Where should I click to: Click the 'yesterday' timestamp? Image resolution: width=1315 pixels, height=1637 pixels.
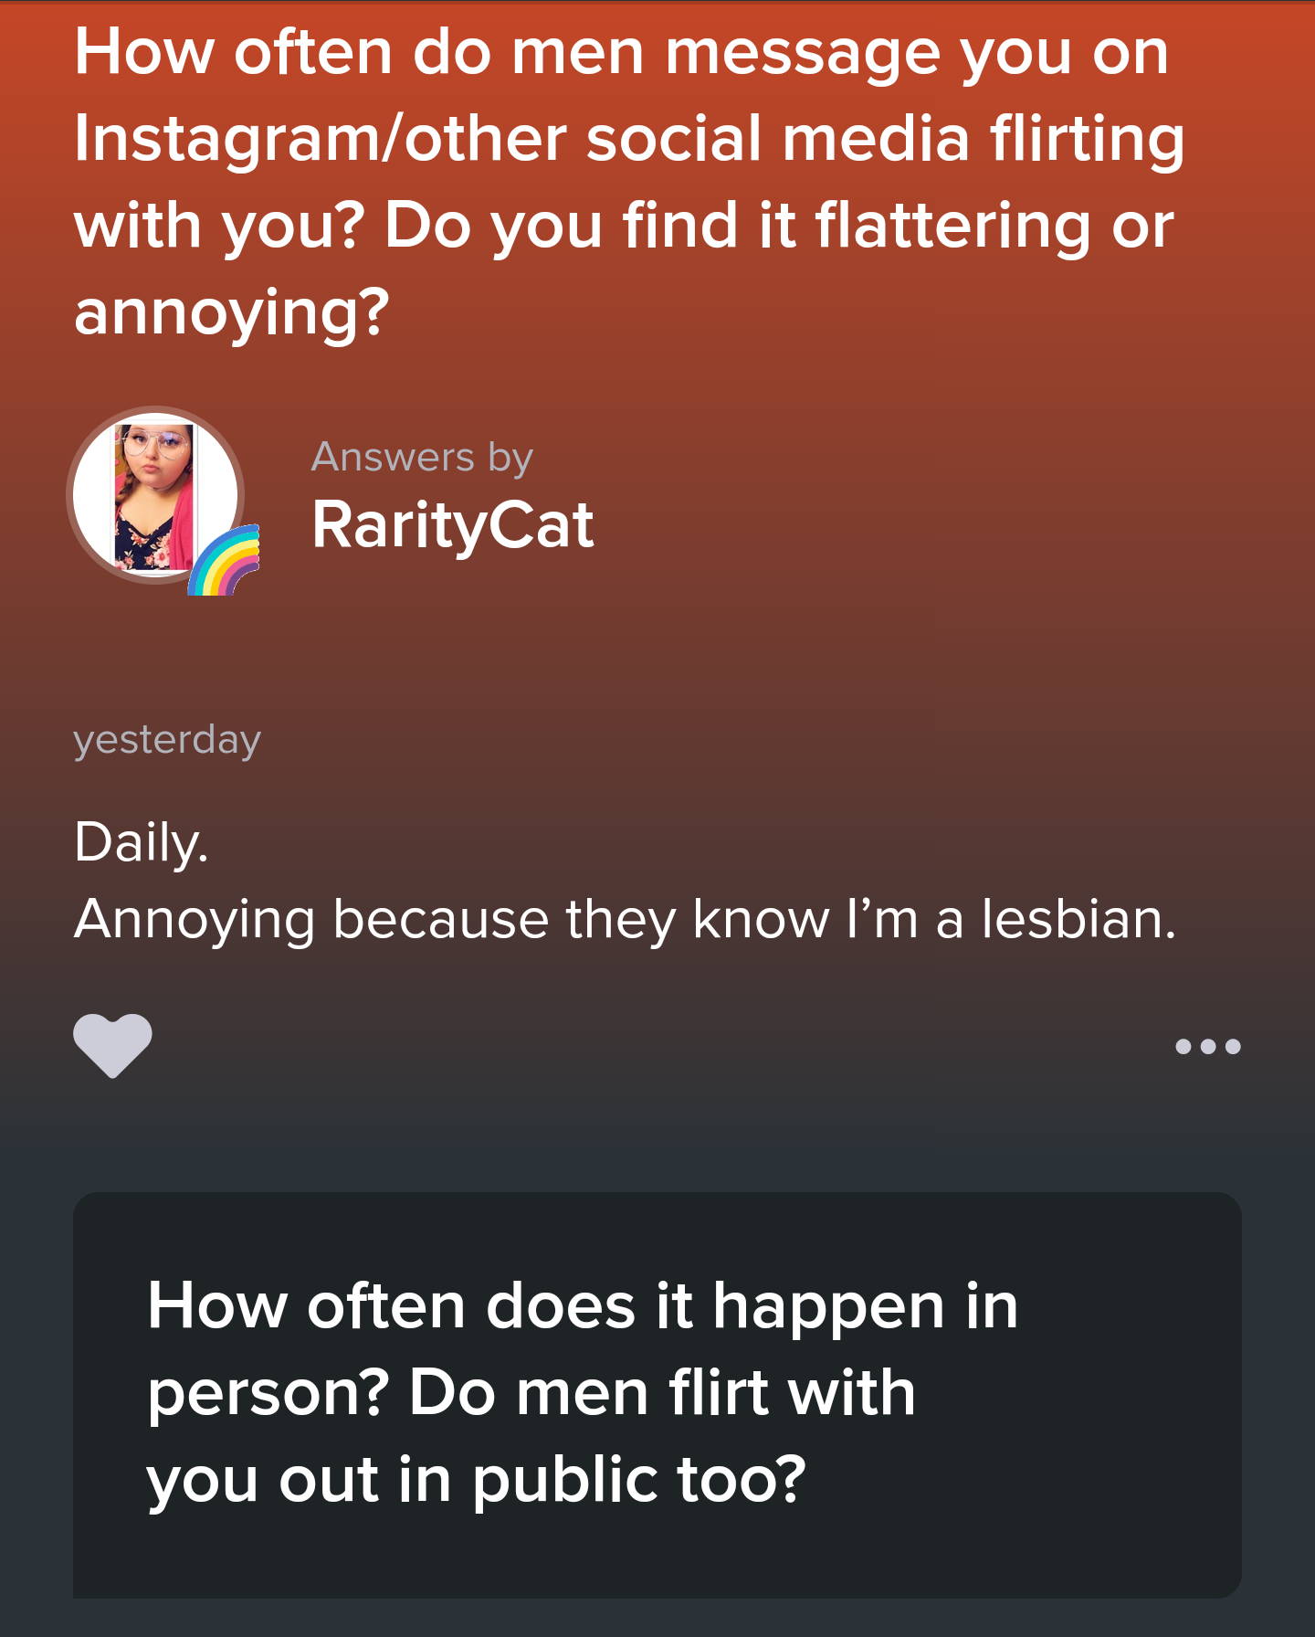point(167,739)
